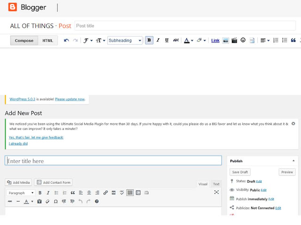Click the Link button in Blogger toolbar
301x225 pixels.
[215, 41]
